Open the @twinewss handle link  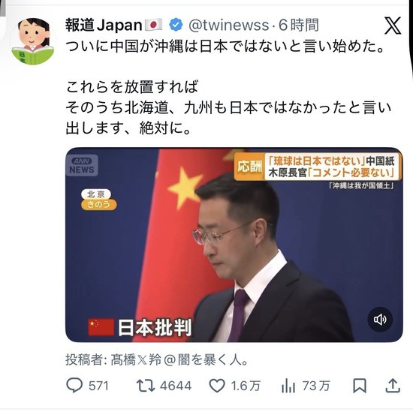[228, 26]
